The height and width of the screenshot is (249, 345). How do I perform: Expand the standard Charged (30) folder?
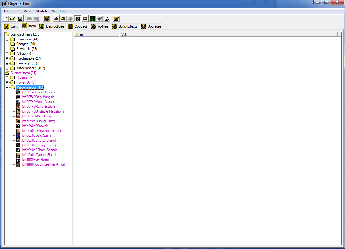[x=7, y=44]
